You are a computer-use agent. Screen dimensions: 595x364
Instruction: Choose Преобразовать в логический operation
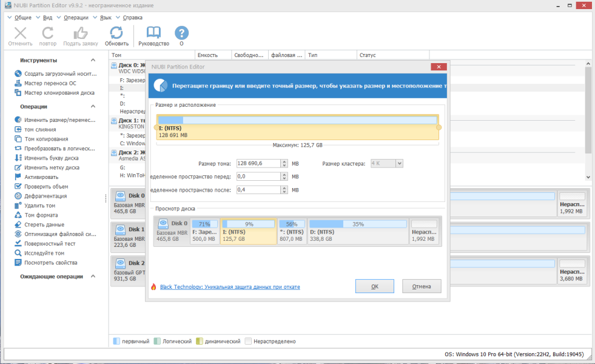pos(55,149)
